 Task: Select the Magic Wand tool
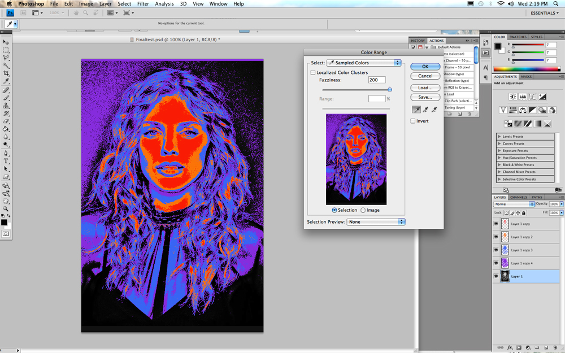tap(6, 66)
